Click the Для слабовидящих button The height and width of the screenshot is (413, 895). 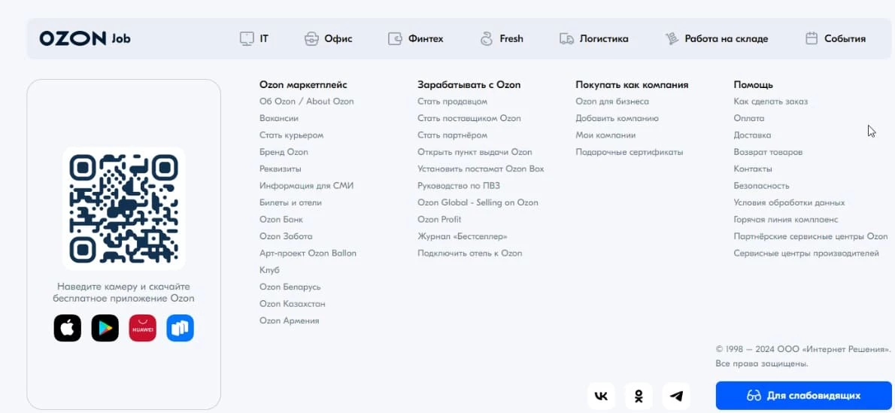pos(803,396)
